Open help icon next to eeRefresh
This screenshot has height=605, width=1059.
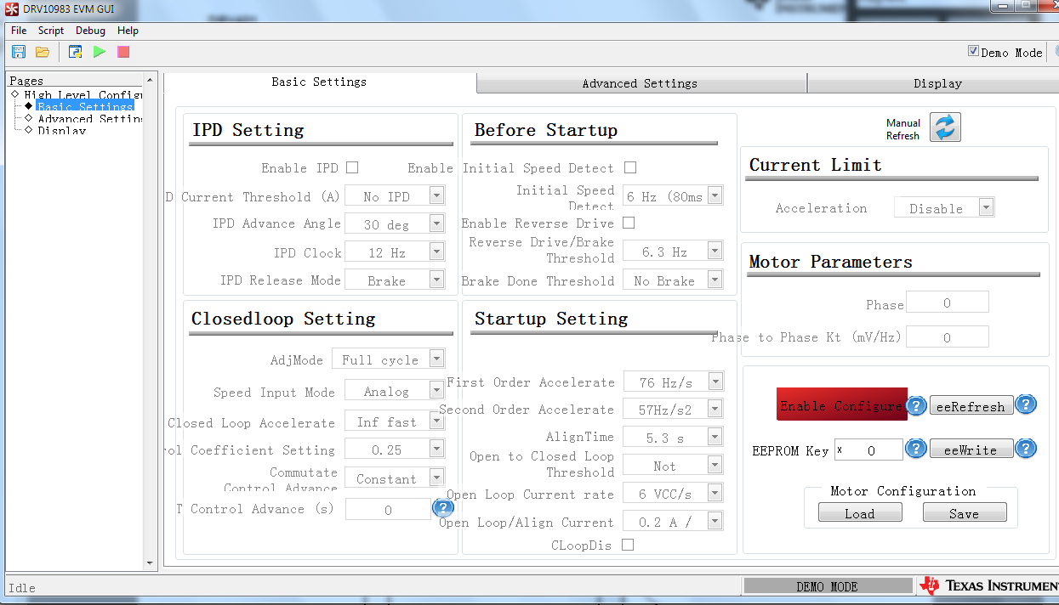1026,404
